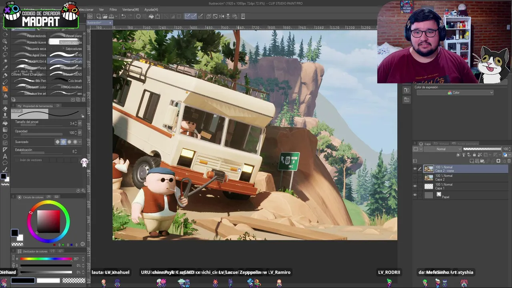Viewport: 512px width, 288px height.
Task: Select the strongest Suavizado anti-aliasing option
Action: pos(75,142)
